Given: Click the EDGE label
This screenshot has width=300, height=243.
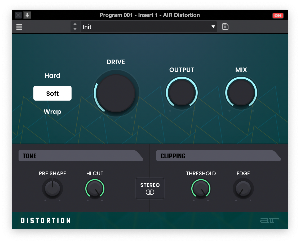Looking at the screenshot, I should coord(243,173).
